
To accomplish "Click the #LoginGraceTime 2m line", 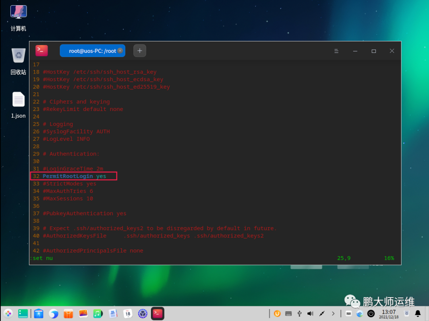I will click(x=73, y=169).
